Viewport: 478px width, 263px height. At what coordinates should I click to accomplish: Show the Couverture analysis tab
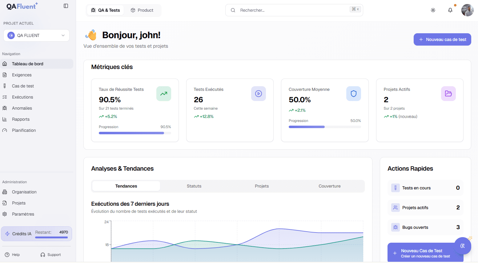click(329, 186)
